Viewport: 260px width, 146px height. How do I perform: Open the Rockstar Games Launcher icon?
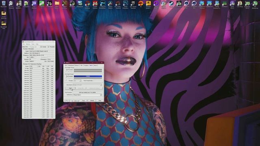[x=148, y=4]
